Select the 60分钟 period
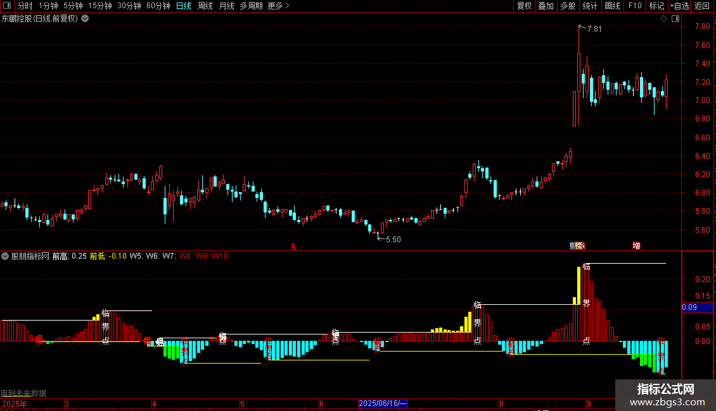 tap(158, 6)
